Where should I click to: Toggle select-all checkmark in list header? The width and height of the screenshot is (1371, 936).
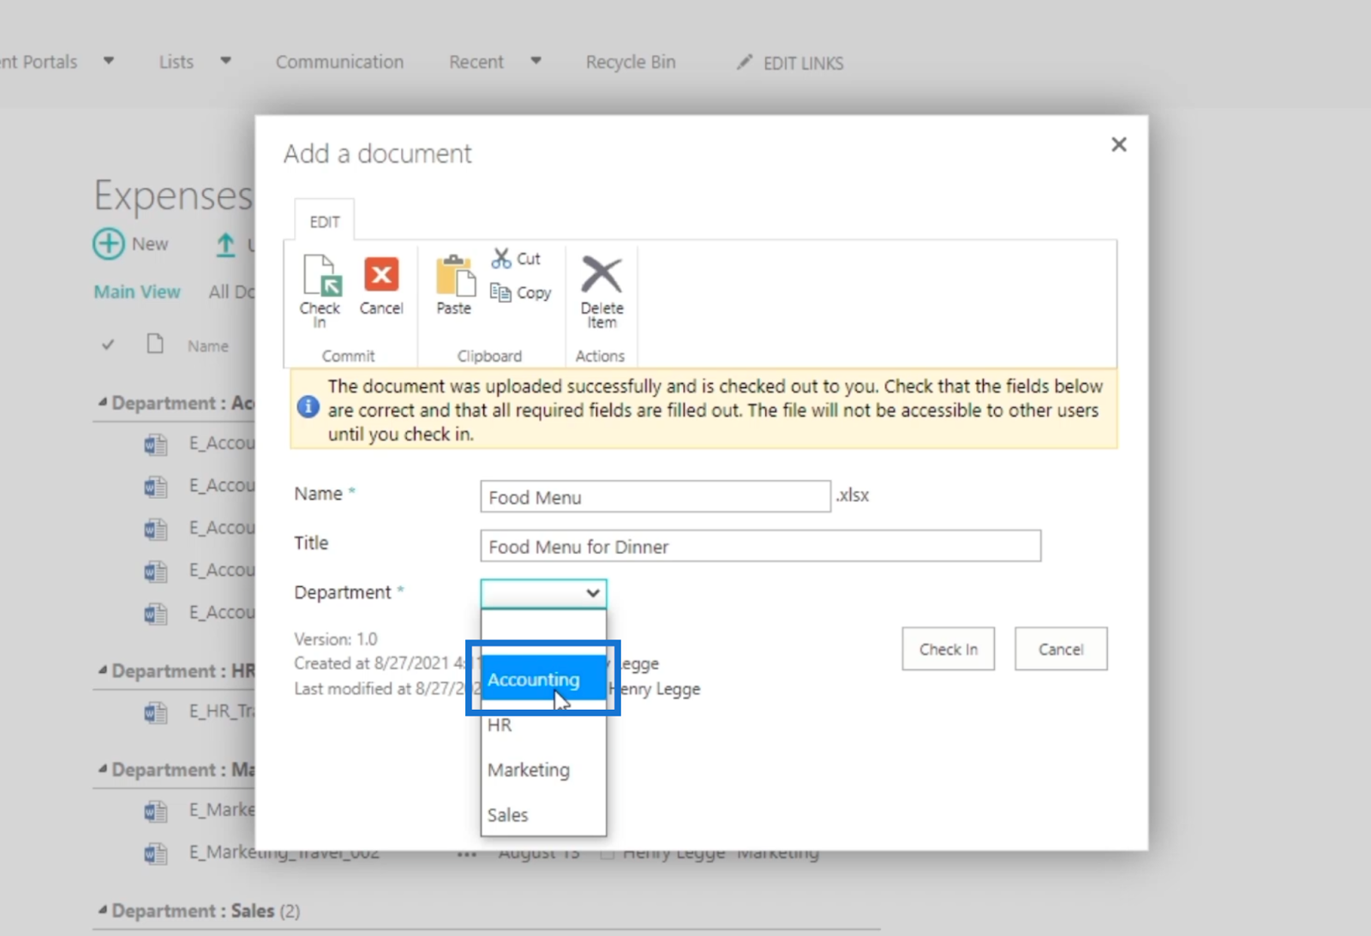click(x=108, y=345)
